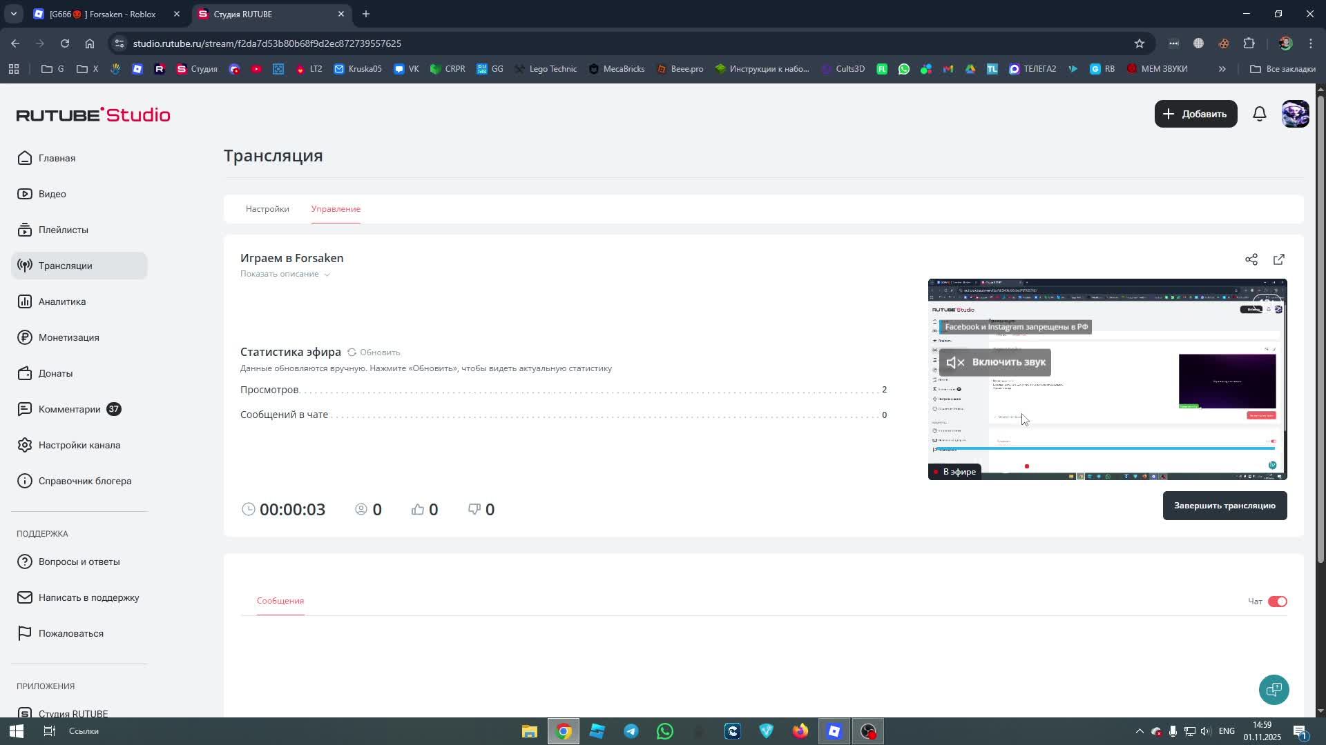Image resolution: width=1326 pixels, height=745 pixels.
Task: Open Настройки канала in sidebar
Action: [79, 445]
